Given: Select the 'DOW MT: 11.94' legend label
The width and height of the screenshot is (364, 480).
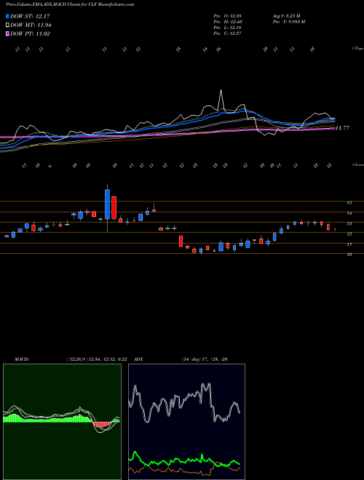Looking at the screenshot, I should pyautogui.click(x=31, y=25).
